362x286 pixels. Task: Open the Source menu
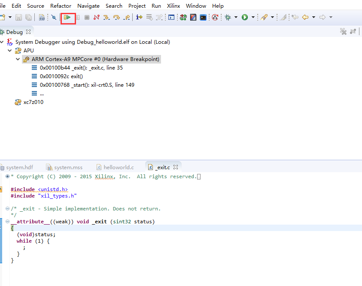tap(36, 6)
